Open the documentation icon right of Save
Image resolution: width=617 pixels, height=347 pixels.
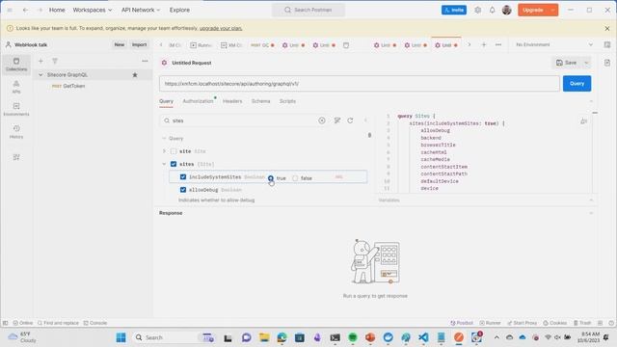(x=607, y=63)
